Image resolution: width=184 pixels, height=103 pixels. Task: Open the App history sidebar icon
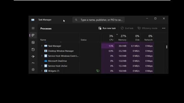pyautogui.click(x=33, y=49)
